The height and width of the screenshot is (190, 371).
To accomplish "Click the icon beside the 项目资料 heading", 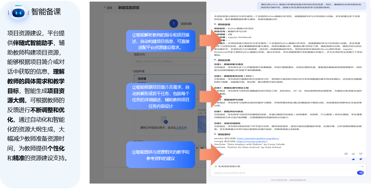I will pyautogui.click(x=215, y=134).
